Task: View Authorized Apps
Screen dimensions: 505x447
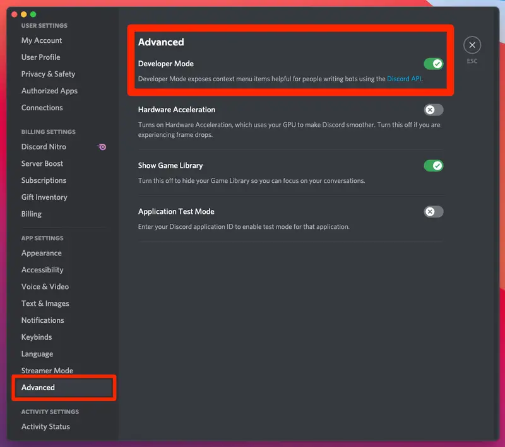Action: [49, 91]
